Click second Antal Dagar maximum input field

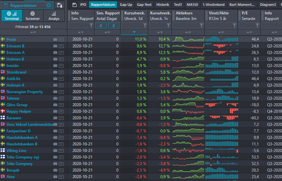pos(114,26)
